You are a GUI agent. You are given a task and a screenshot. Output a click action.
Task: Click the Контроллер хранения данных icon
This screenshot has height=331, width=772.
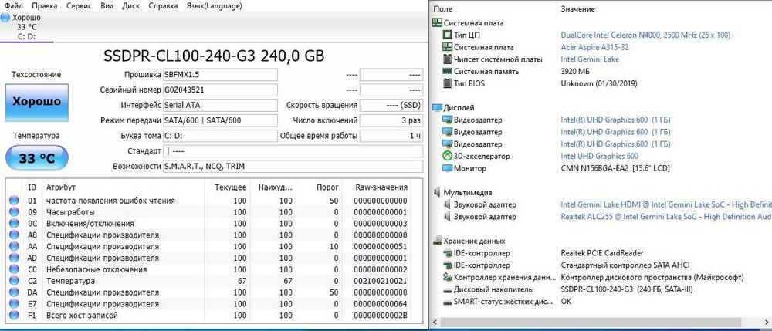click(447, 278)
